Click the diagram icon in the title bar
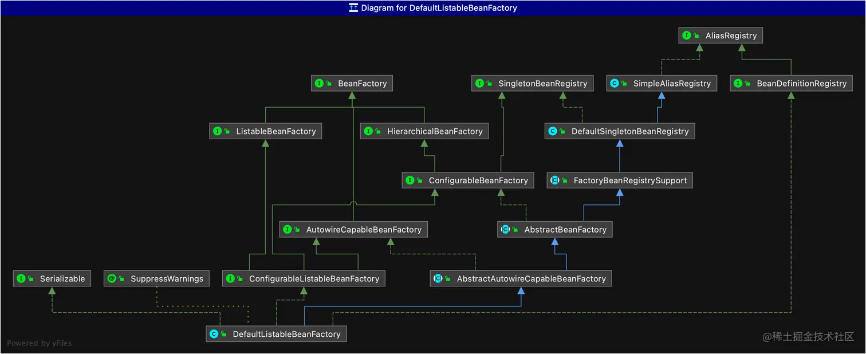 coord(353,8)
